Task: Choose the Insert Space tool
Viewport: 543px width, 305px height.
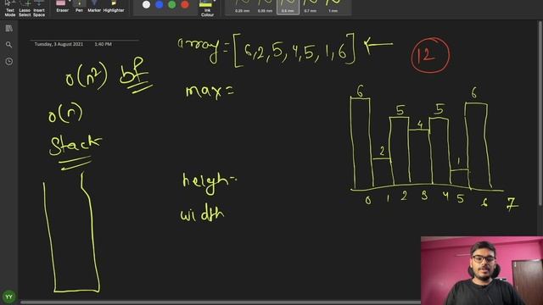Action: pos(39,8)
